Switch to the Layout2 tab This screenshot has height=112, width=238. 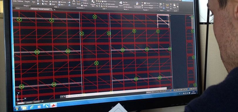click(x=36, y=102)
